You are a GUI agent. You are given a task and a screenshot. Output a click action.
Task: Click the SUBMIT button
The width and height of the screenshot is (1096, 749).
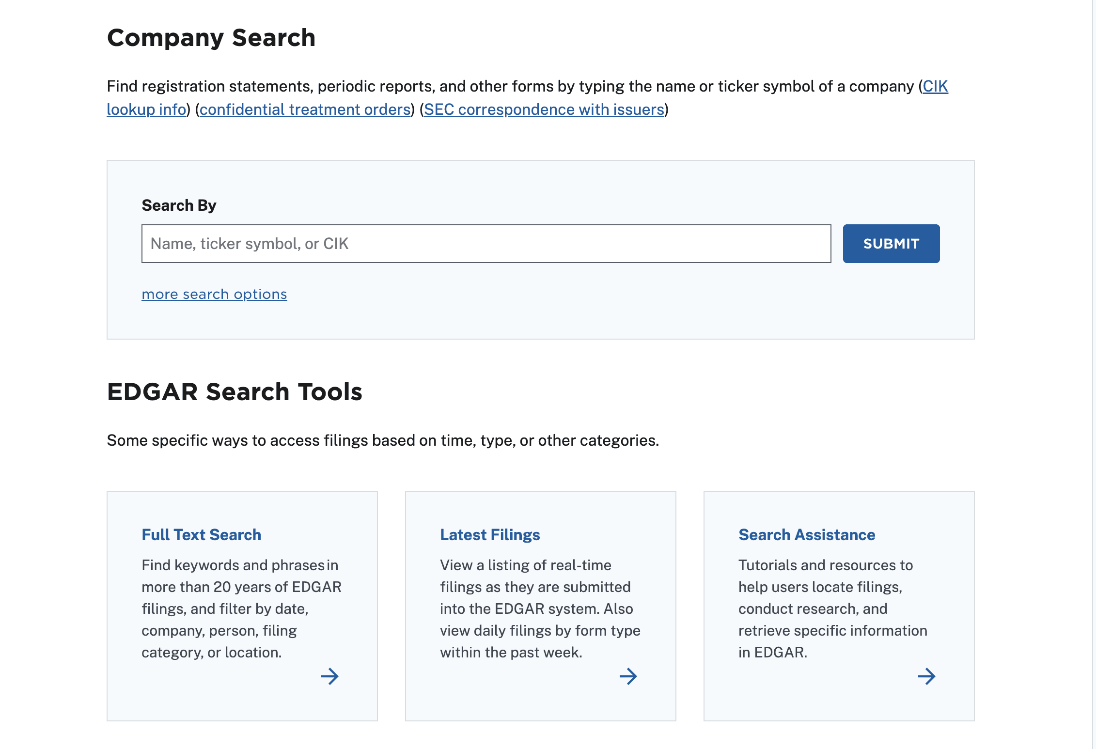pyautogui.click(x=891, y=244)
